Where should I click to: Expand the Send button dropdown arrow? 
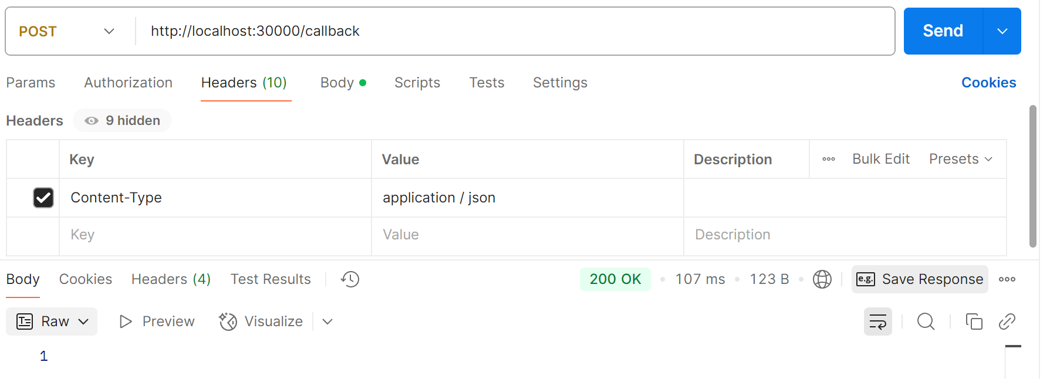(x=1002, y=31)
